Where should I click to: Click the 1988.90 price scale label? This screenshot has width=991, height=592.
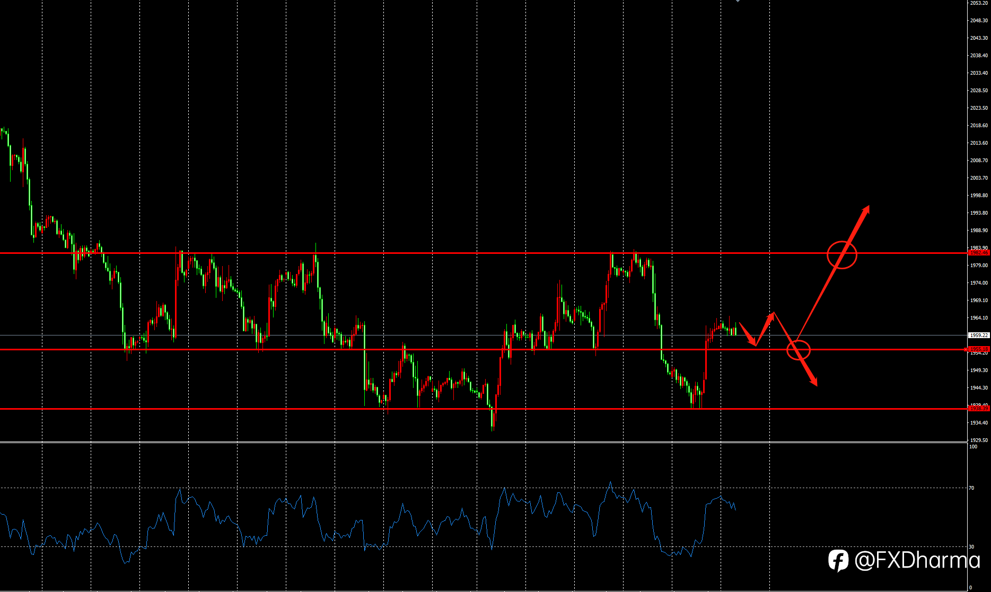[x=979, y=231]
